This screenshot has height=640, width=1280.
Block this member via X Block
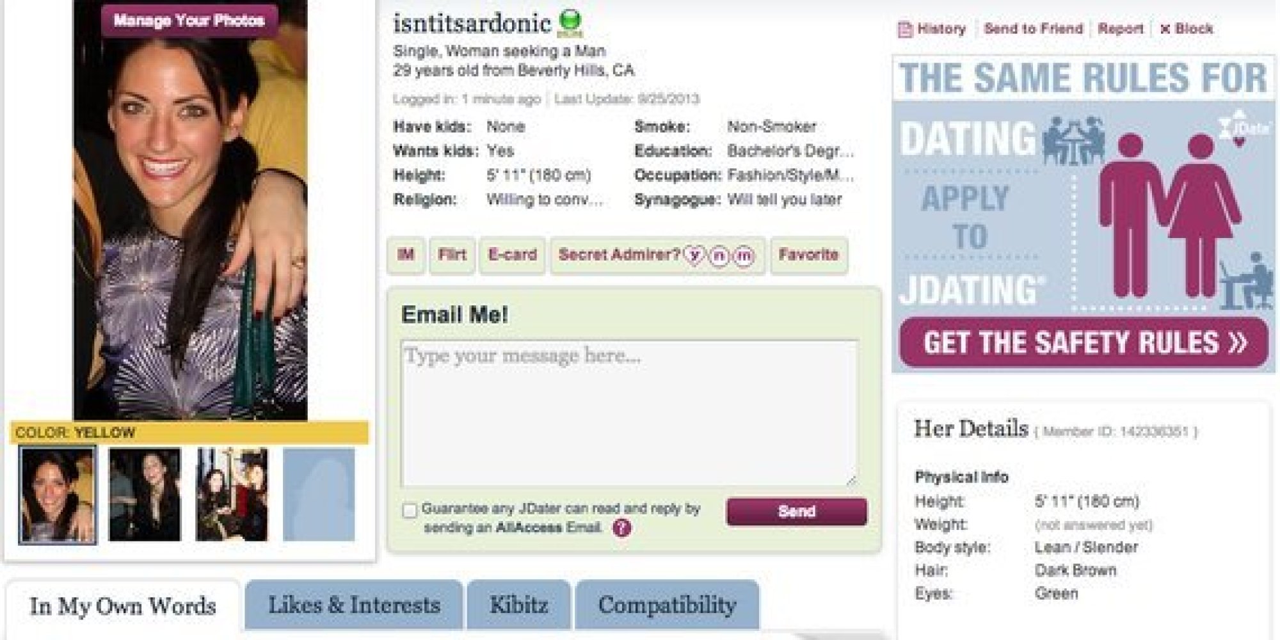[x=1187, y=29]
